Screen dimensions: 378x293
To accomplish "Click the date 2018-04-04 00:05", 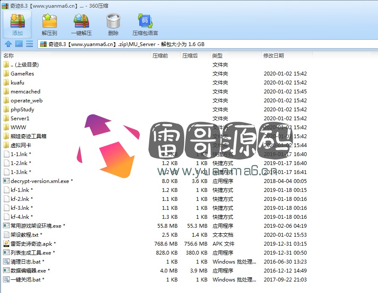I will [x=285, y=181].
